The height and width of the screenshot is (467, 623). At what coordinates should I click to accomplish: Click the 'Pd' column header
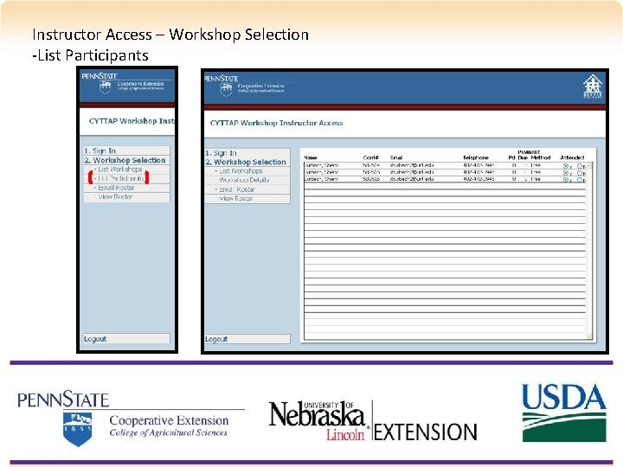coord(511,157)
